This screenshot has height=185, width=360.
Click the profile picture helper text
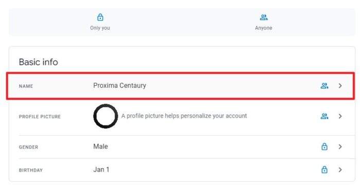184,116
